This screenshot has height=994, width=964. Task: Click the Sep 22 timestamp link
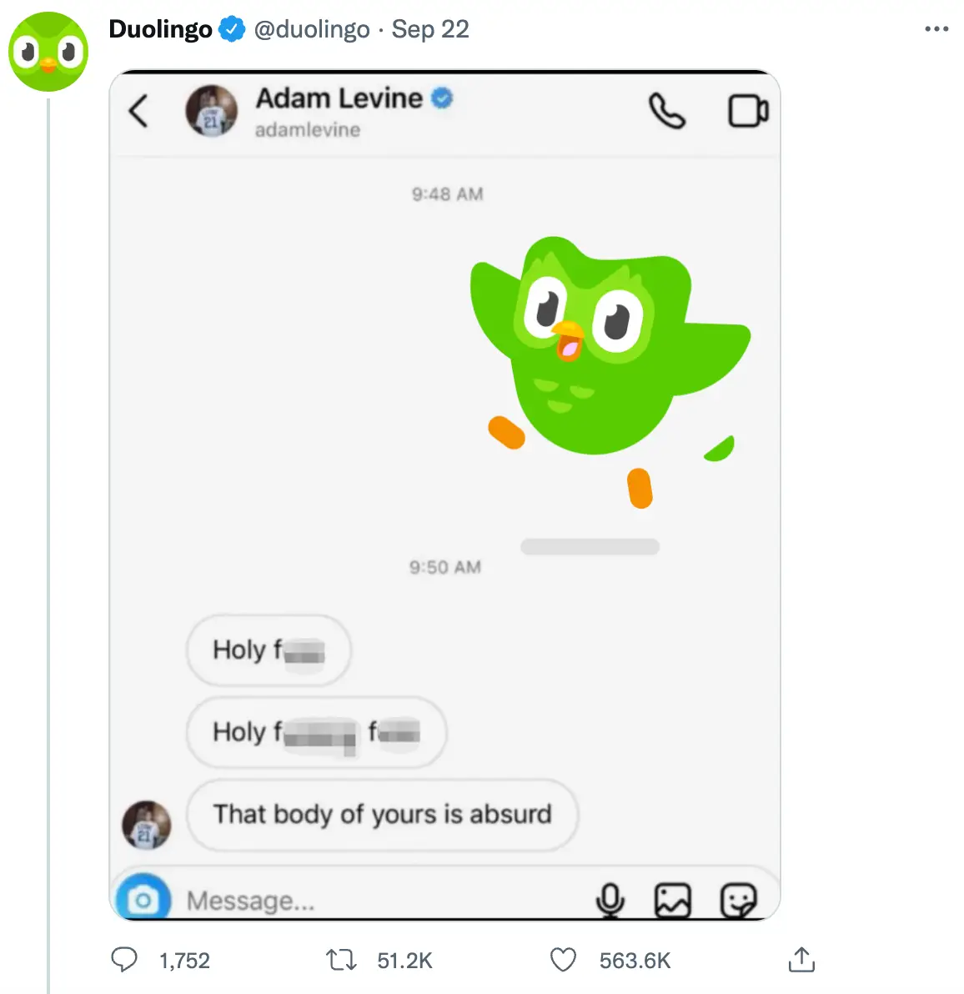[430, 29]
